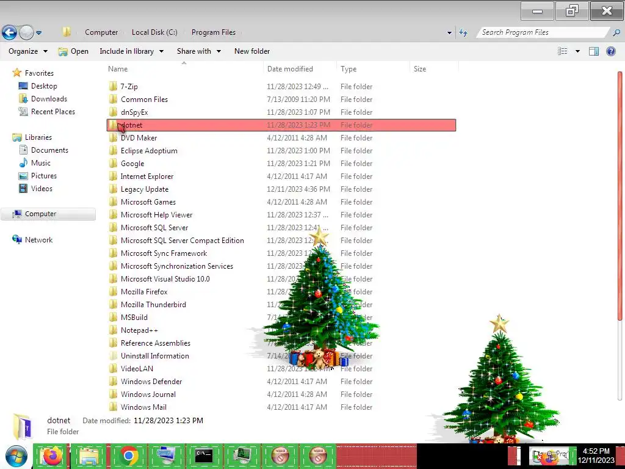Screen dimensions: 625x469
Task: Change your view icon button
Action: [x=562, y=51]
